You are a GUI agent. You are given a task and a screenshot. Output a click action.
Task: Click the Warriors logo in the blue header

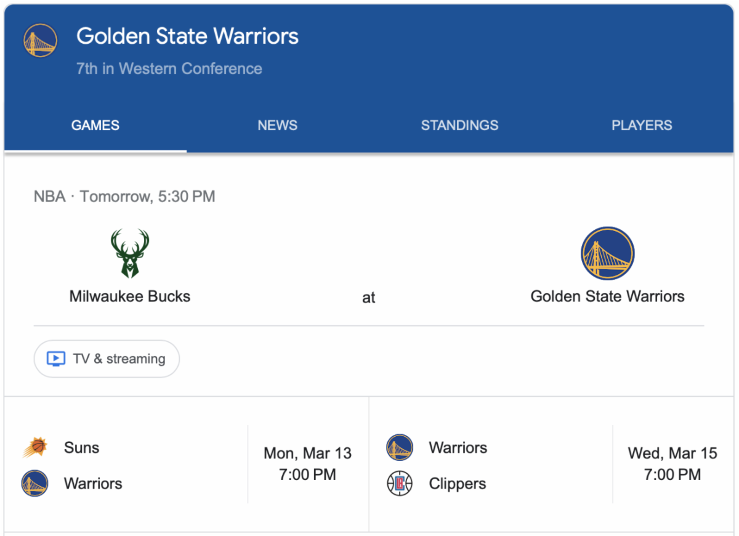40,41
